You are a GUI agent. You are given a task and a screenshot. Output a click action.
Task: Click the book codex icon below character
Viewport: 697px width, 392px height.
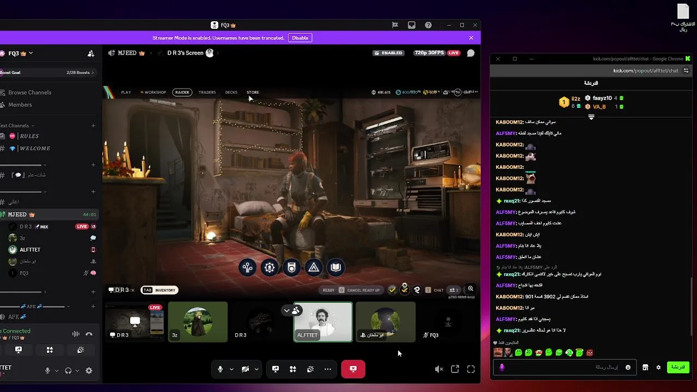(336, 267)
